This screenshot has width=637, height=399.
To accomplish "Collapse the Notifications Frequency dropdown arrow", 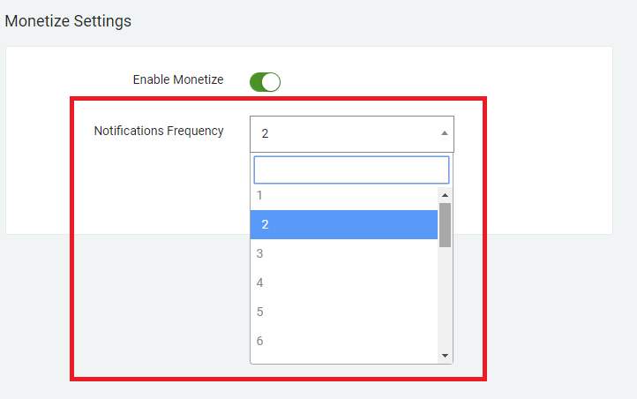I will coord(445,133).
